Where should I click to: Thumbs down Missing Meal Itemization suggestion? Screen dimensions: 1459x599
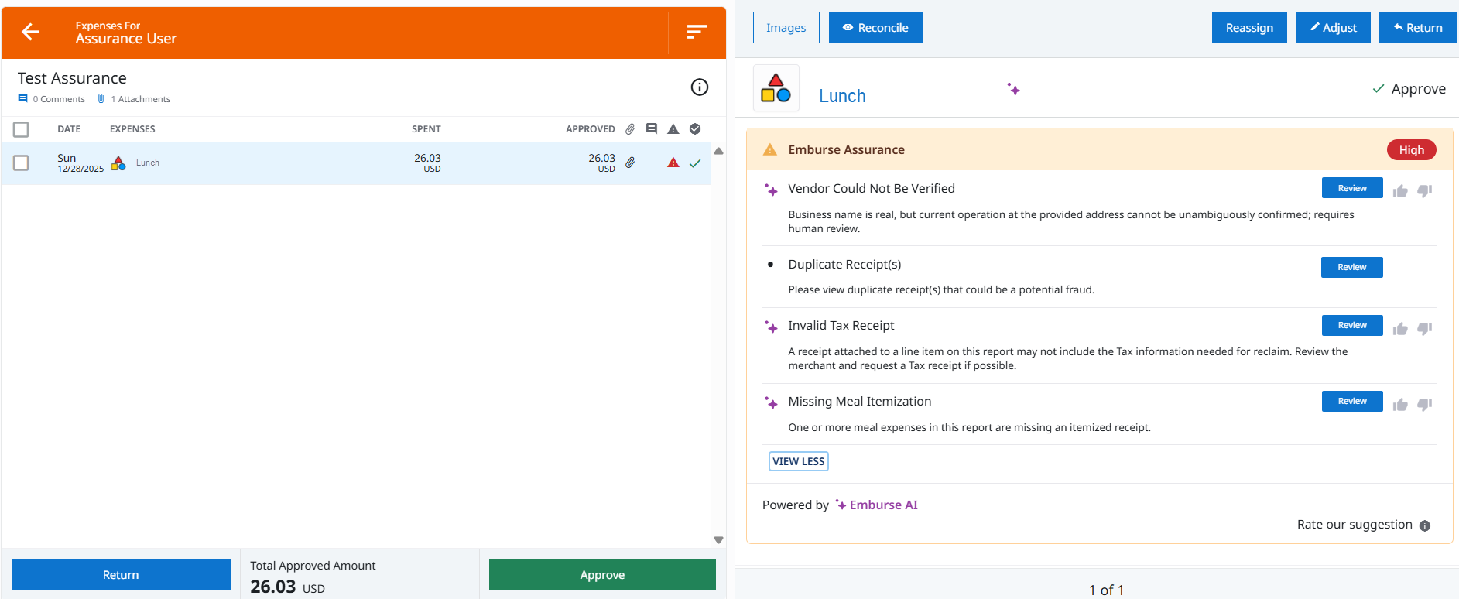click(1425, 405)
